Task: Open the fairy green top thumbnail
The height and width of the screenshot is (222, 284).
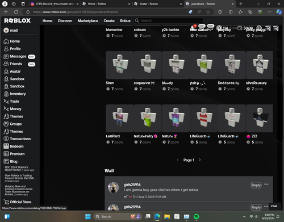Action: coord(204,65)
